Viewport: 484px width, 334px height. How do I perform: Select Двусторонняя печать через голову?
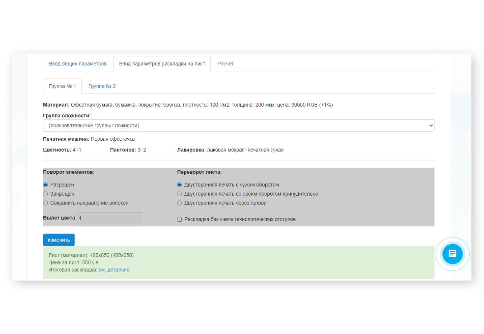tap(179, 203)
